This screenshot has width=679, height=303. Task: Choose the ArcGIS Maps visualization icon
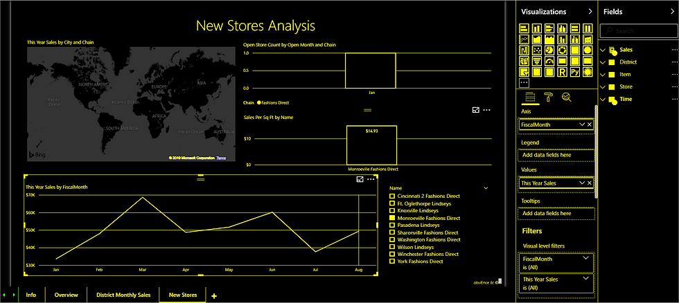point(588,72)
